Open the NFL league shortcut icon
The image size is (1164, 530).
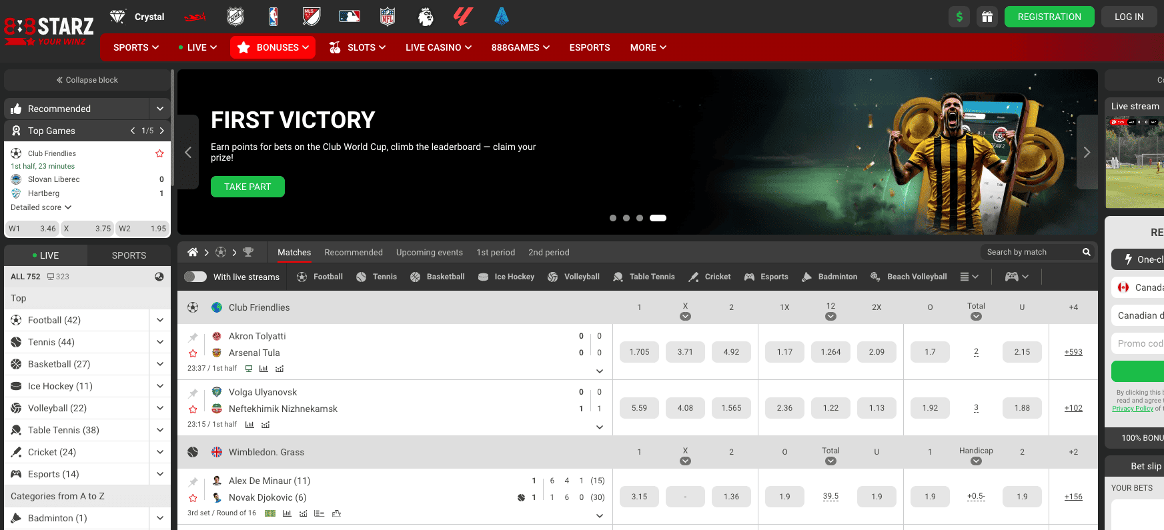(388, 17)
